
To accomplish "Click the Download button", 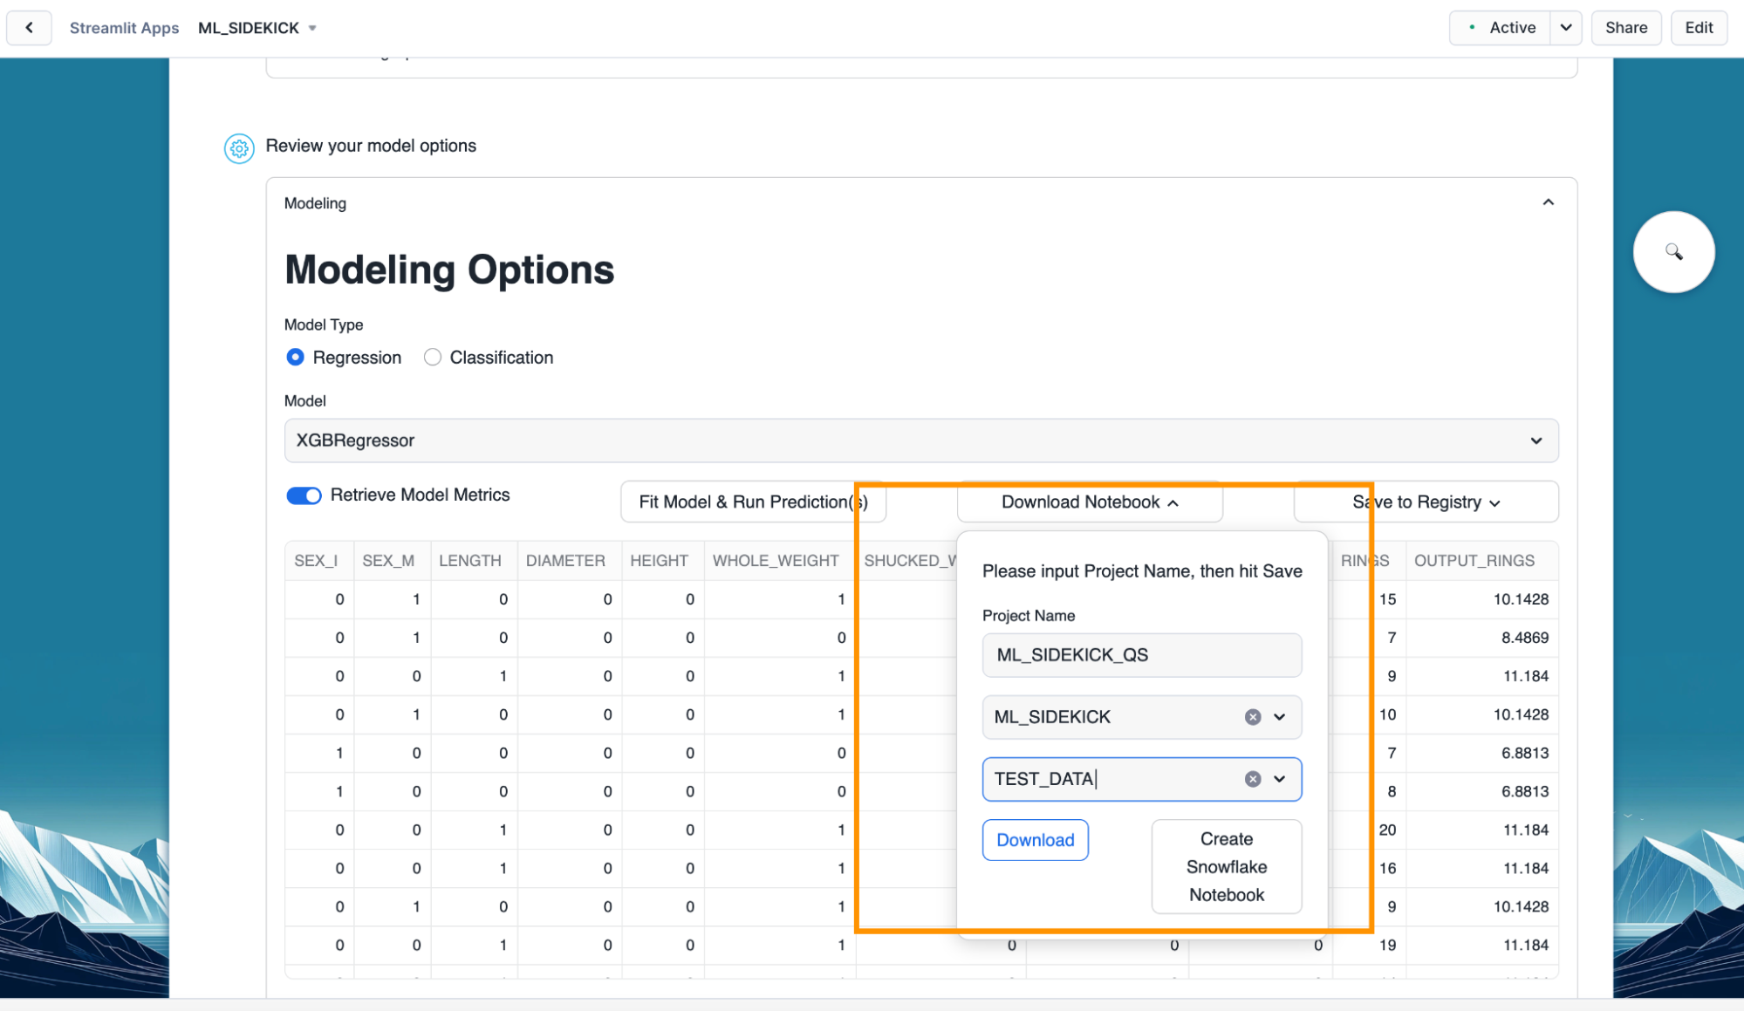I will pos(1035,840).
